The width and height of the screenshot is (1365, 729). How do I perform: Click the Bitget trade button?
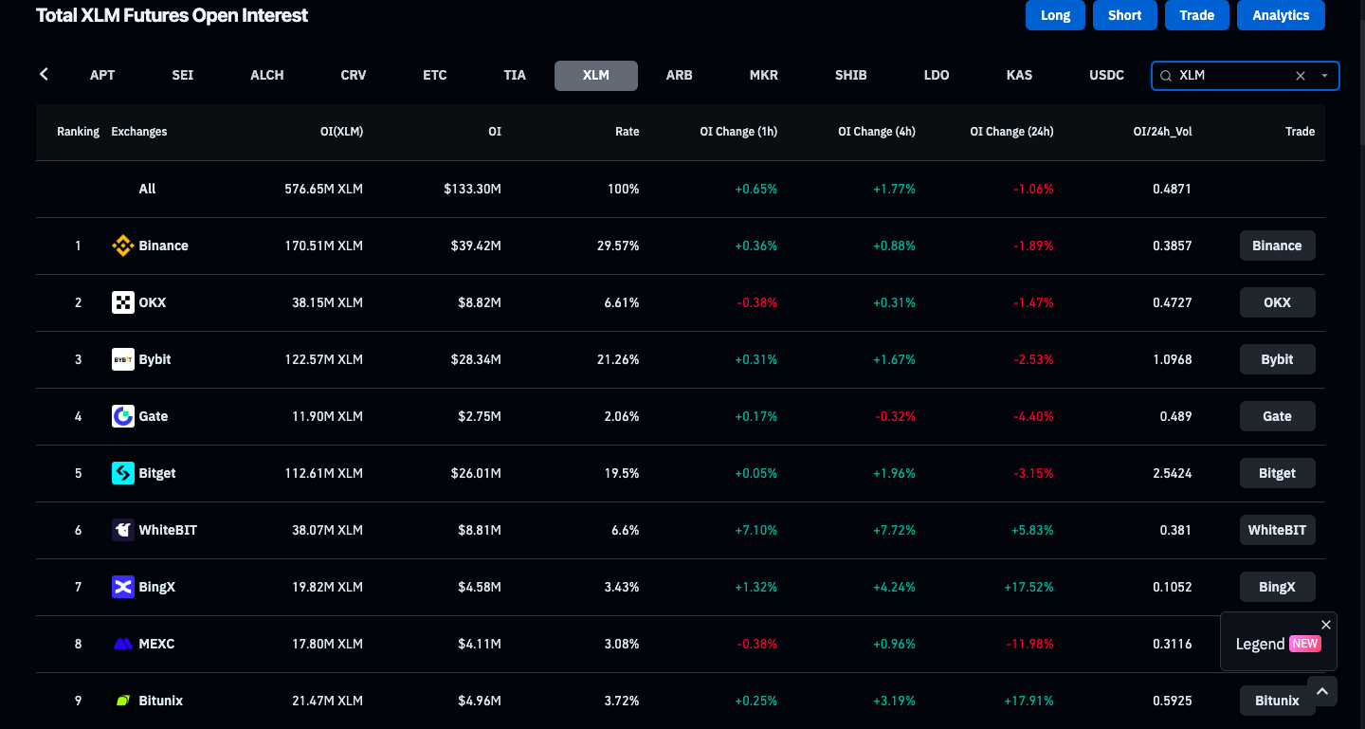[x=1277, y=473]
